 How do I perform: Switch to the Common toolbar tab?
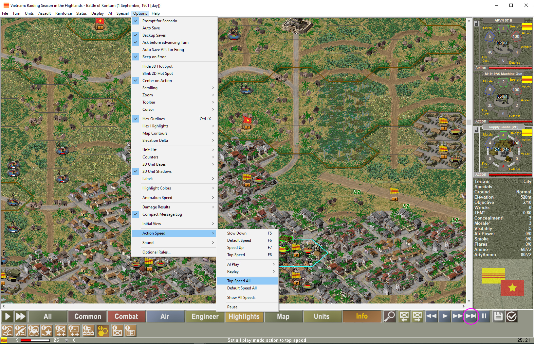(87, 316)
